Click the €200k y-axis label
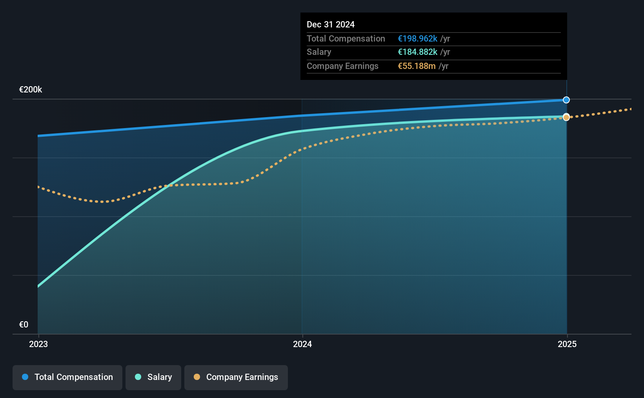Viewport: 644px width, 398px height. coord(31,89)
